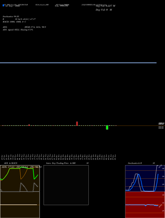The image size is (165, 218).
Task: Click 'Intra Day Trading Price & MR SI' title
Action: (x=67, y=163)
